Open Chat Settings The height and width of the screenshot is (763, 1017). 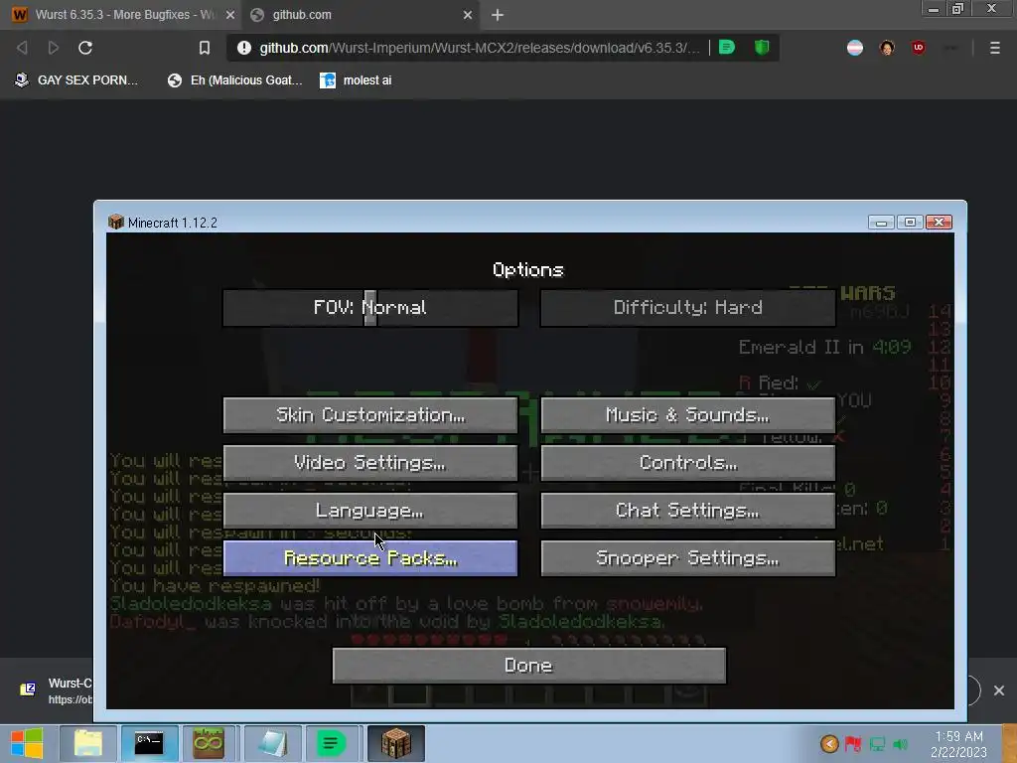[x=687, y=511]
